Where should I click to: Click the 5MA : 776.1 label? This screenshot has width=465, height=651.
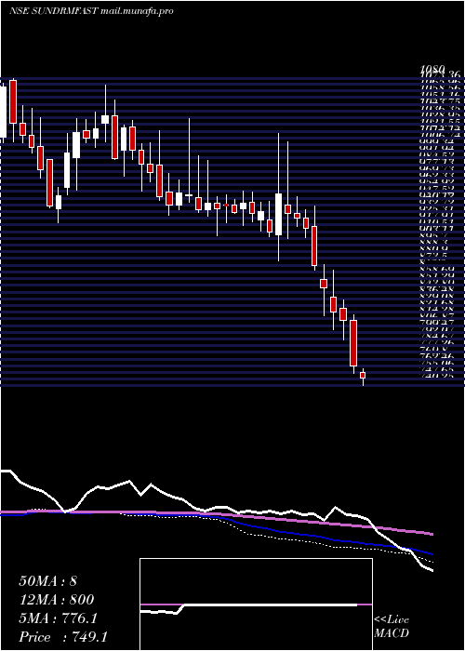(x=58, y=618)
